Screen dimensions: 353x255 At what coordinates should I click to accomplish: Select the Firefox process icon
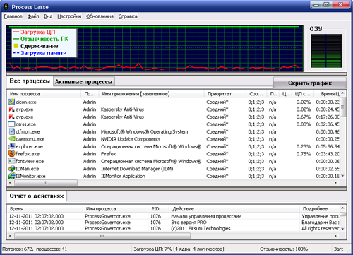tap(11, 153)
